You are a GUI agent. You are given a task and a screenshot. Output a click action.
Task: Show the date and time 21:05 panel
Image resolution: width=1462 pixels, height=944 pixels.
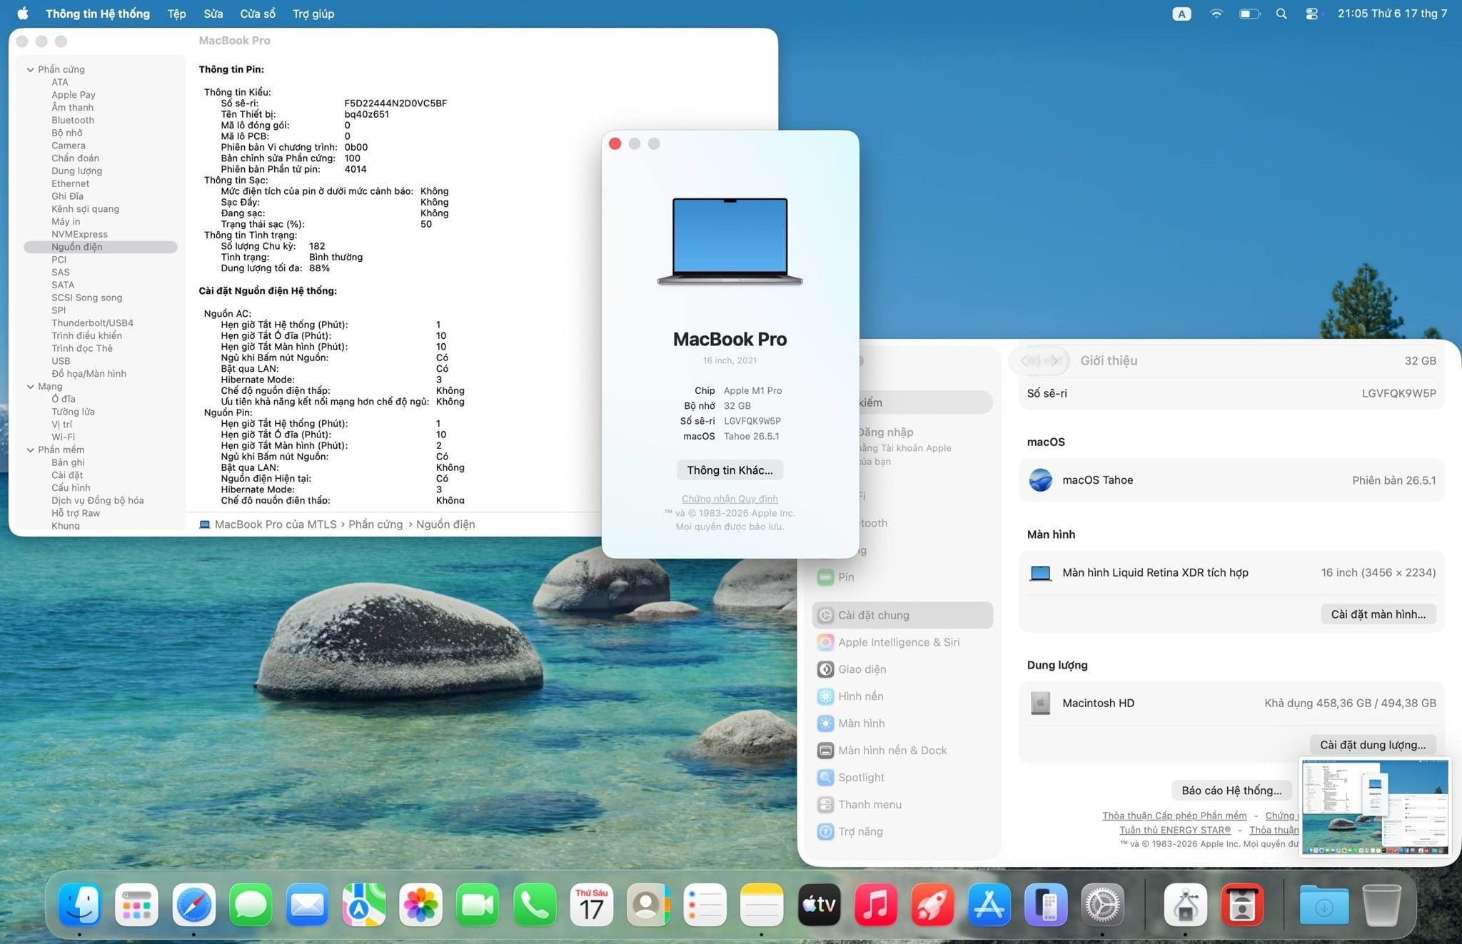(1392, 14)
